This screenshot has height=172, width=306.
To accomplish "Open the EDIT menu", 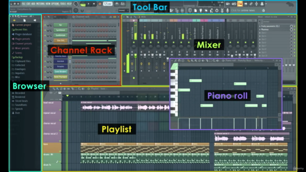I will [28, 4].
